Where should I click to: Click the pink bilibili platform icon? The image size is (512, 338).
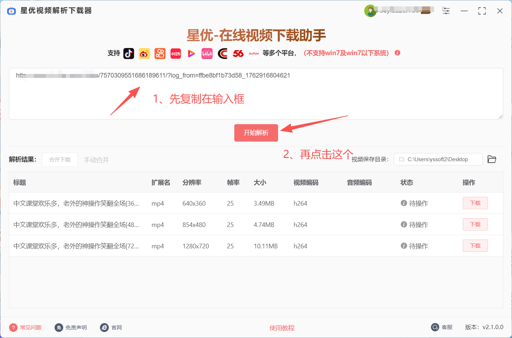pyautogui.click(x=207, y=53)
